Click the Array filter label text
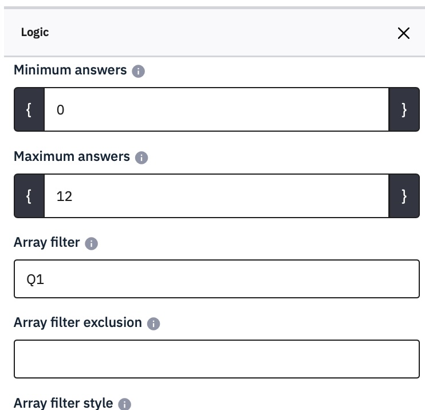 tap(46, 242)
